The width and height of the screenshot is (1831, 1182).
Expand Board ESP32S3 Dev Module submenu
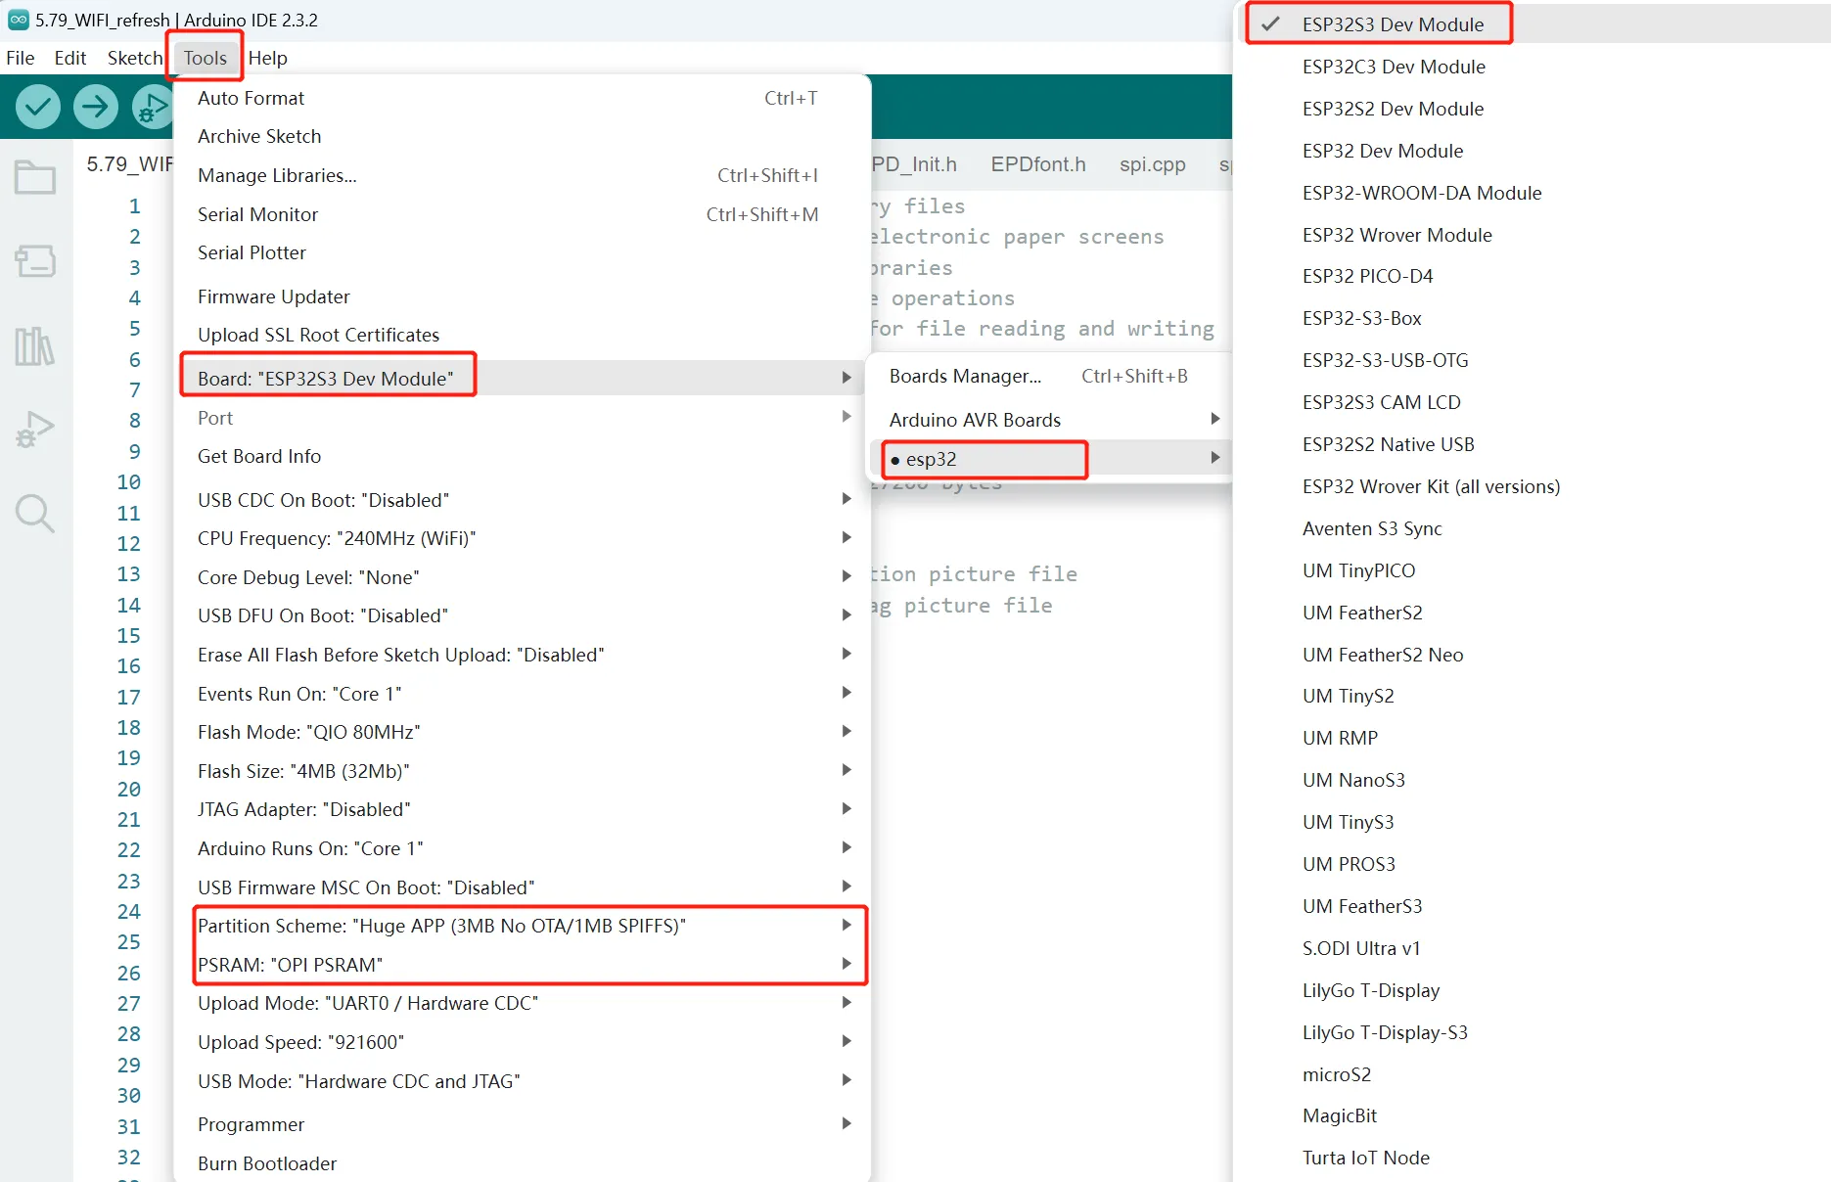522,378
